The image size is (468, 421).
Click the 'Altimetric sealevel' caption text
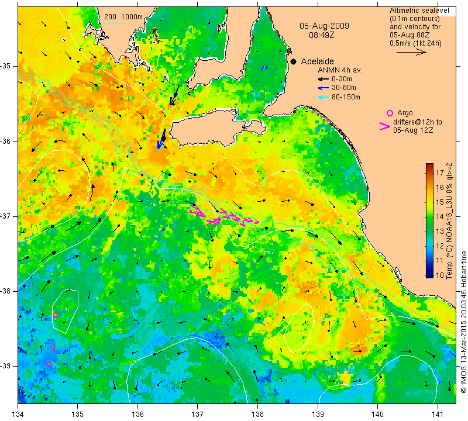coord(419,11)
